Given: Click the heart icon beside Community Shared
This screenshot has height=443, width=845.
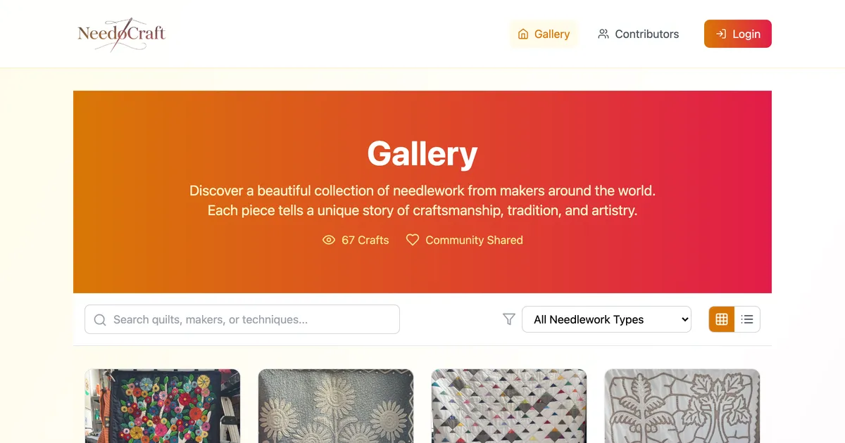Looking at the screenshot, I should coord(413,240).
